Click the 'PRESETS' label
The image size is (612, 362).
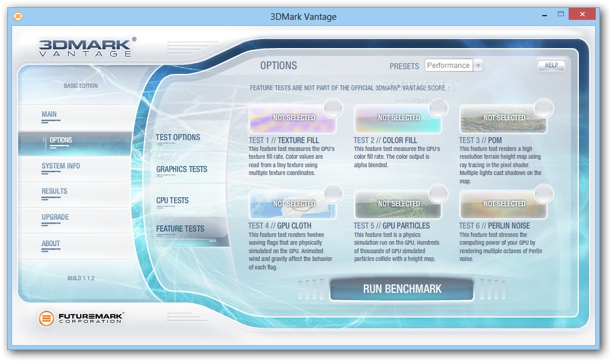click(x=404, y=66)
